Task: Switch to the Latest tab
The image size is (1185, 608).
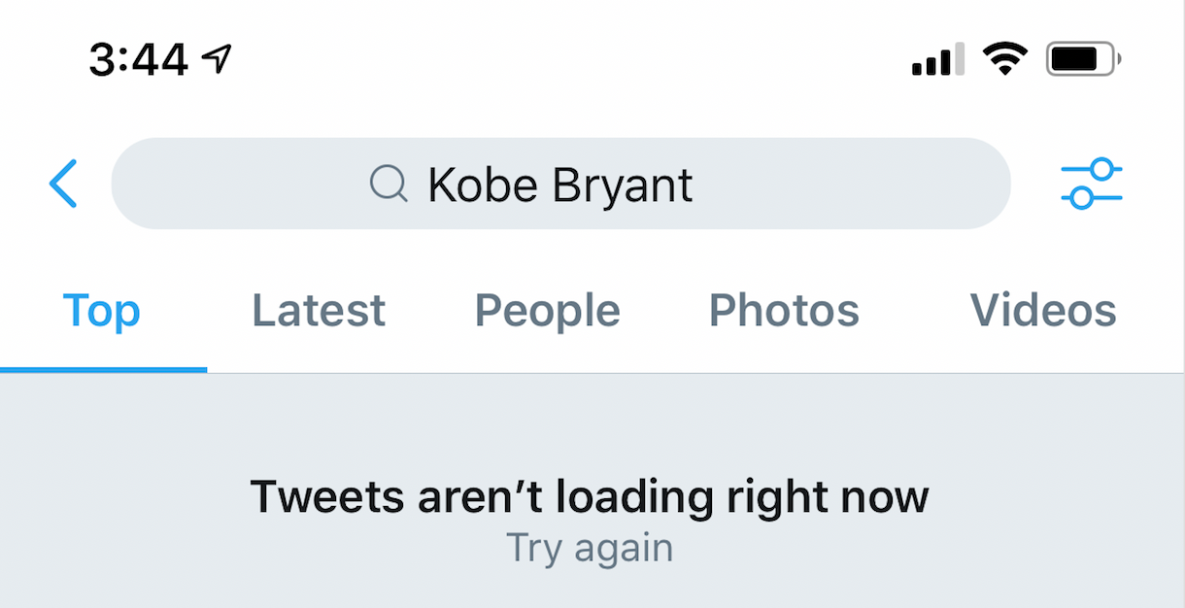Action: 319,311
